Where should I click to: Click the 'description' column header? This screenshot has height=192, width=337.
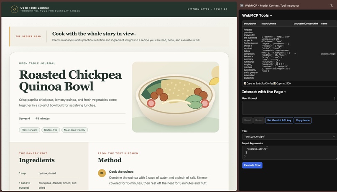[250, 24]
